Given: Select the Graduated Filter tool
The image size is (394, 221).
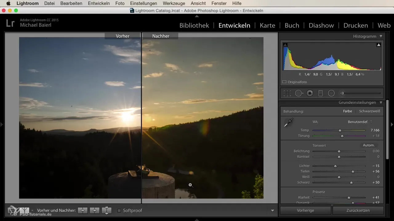Looking at the screenshot, I should coord(320,93).
